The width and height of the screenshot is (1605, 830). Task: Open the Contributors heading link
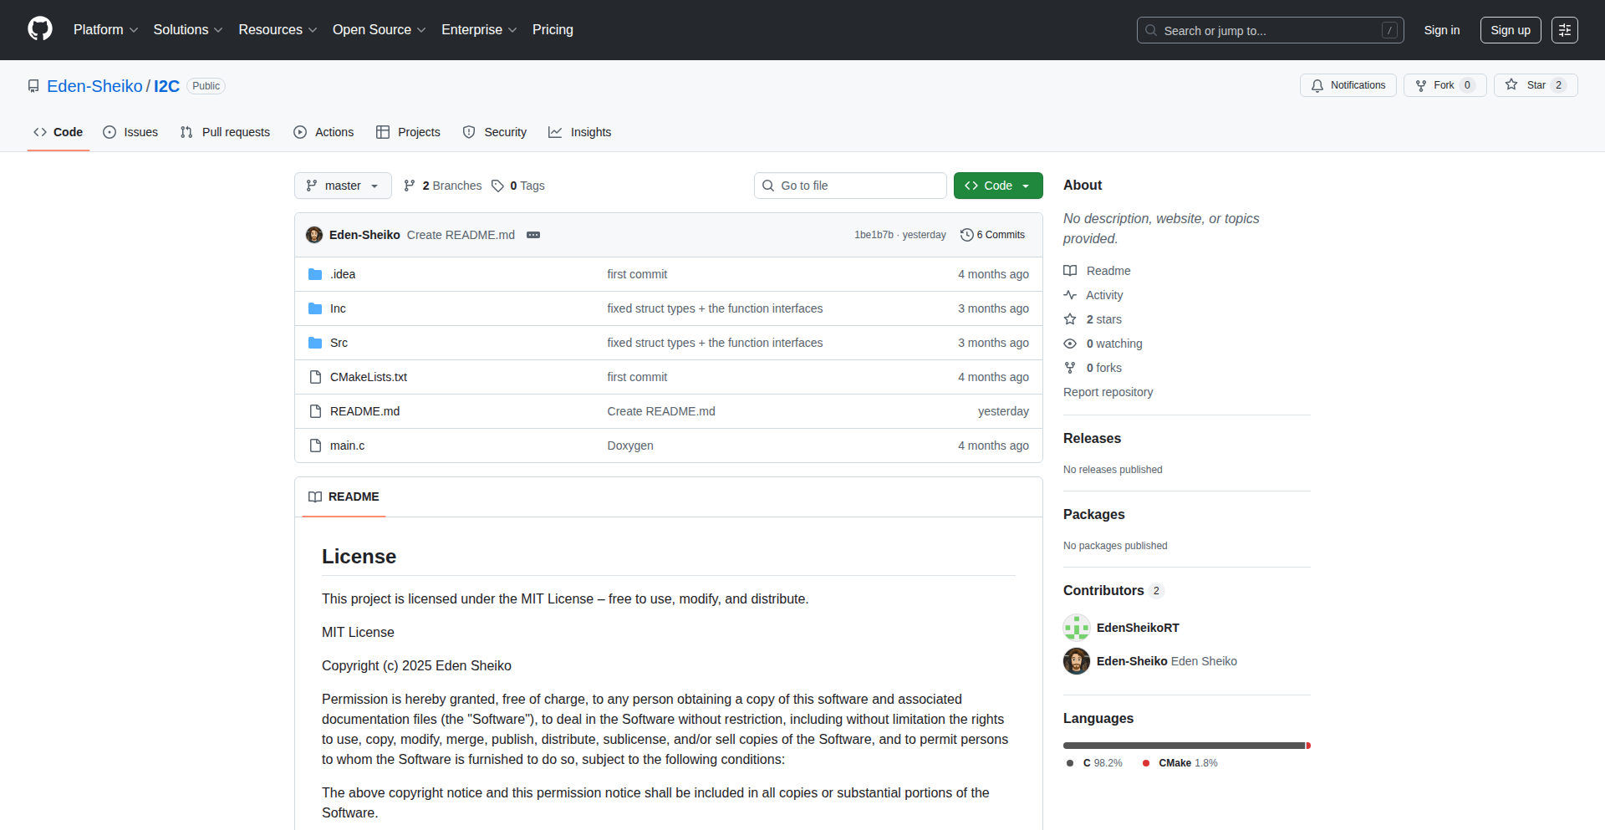[1113, 590]
